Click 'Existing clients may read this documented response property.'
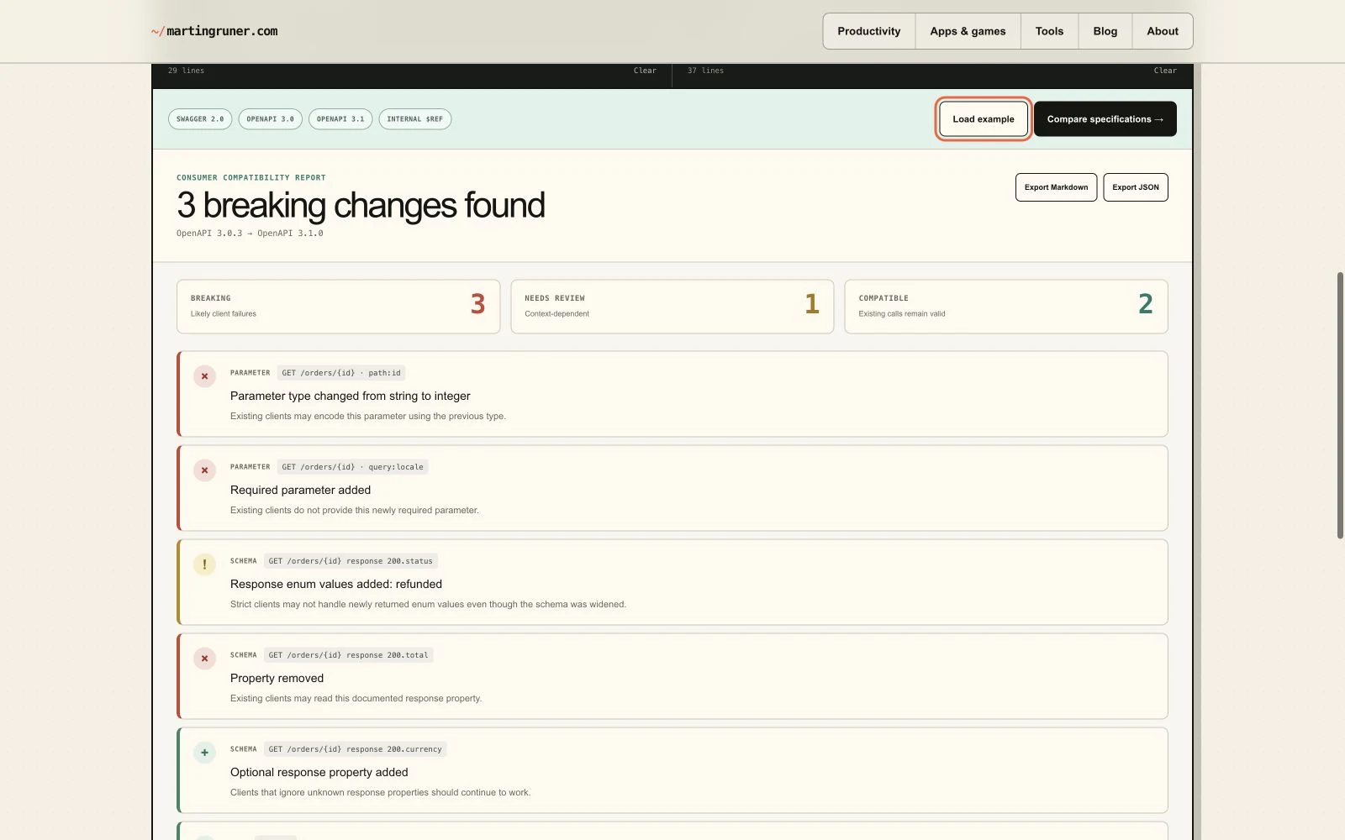The width and height of the screenshot is (1345, 840). click(x=356, y=698)
